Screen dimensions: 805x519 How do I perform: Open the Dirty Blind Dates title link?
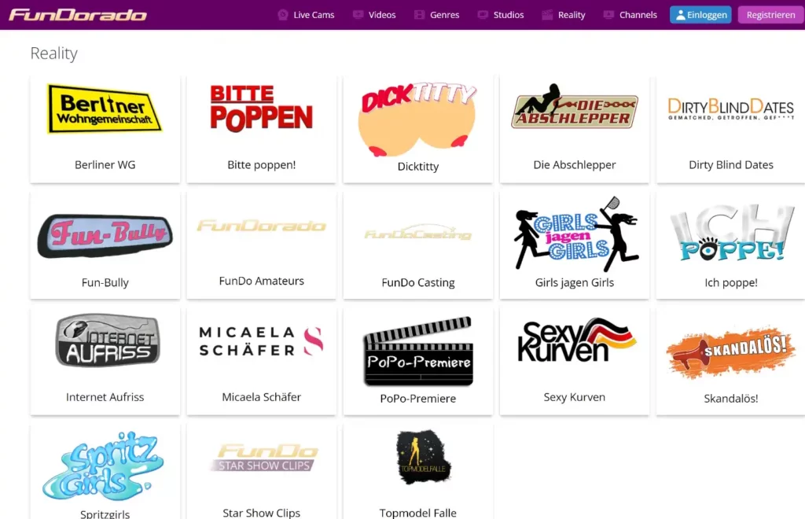(730, 165)
